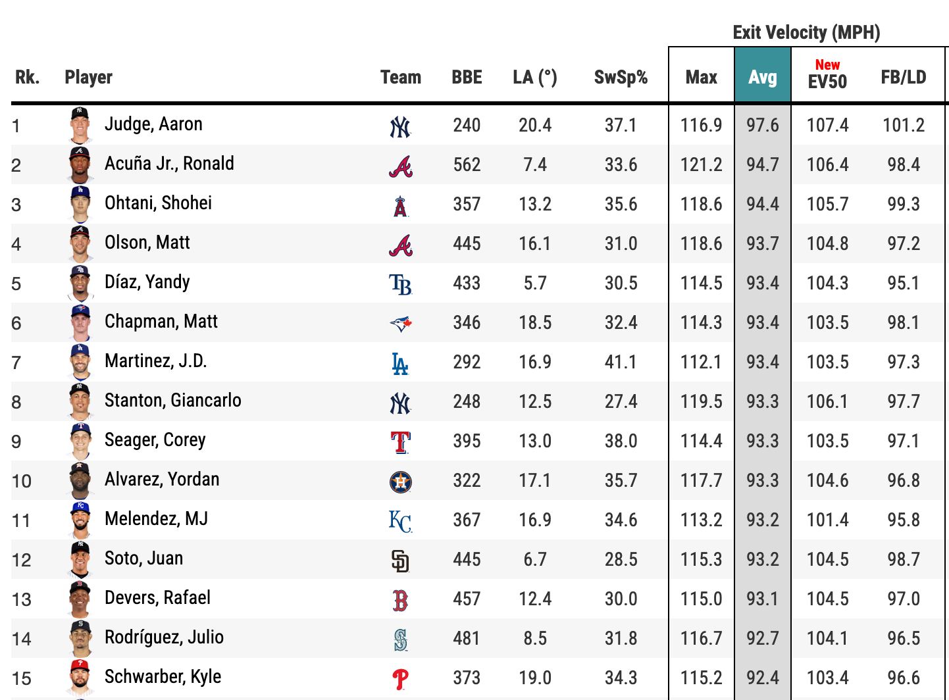Click the Padres logo in Juan Soto's row
Viewport: 949px width, 700px height.
tap(400, 561)
